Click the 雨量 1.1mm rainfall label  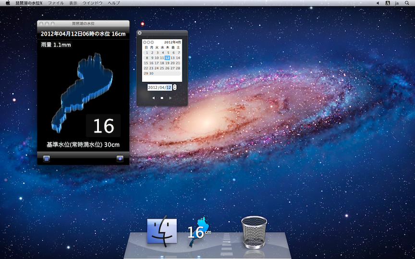click(56, 45)
